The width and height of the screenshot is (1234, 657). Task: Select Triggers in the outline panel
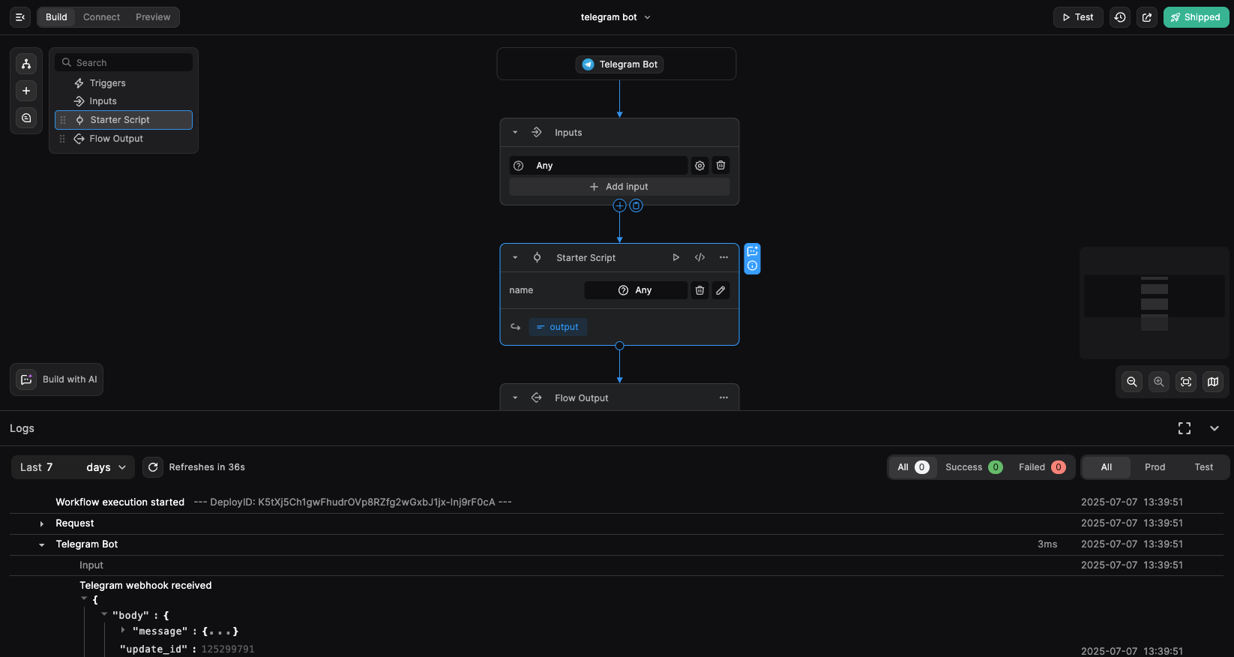coord(124,83)
